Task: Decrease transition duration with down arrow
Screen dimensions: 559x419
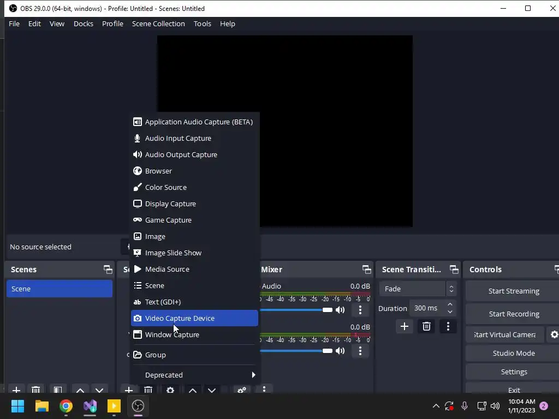Action: click(x=450, y=312)
